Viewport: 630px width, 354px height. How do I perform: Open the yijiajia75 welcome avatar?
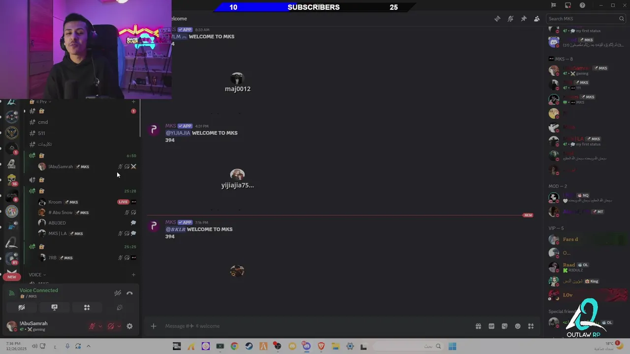(x=237, y=175)
